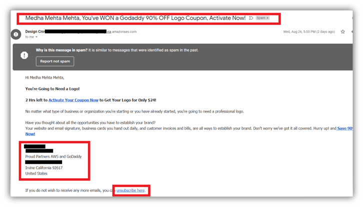Screen dimensions: 363x207
Task: Click the Report not spam button
Action: click(55, 61)
